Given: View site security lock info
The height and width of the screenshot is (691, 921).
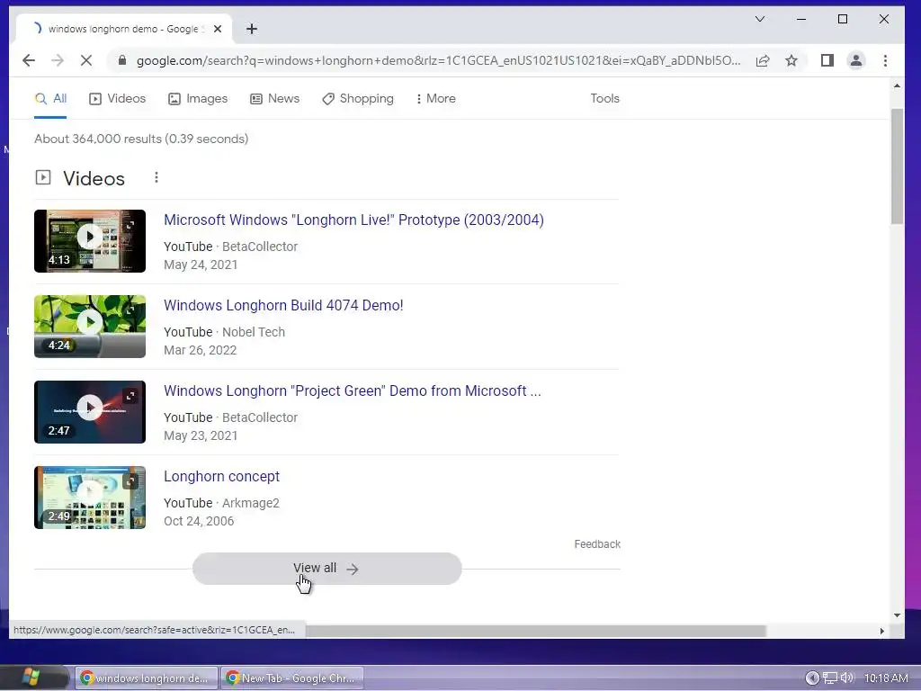Looking at the screenshot, I should coord(122,60).
